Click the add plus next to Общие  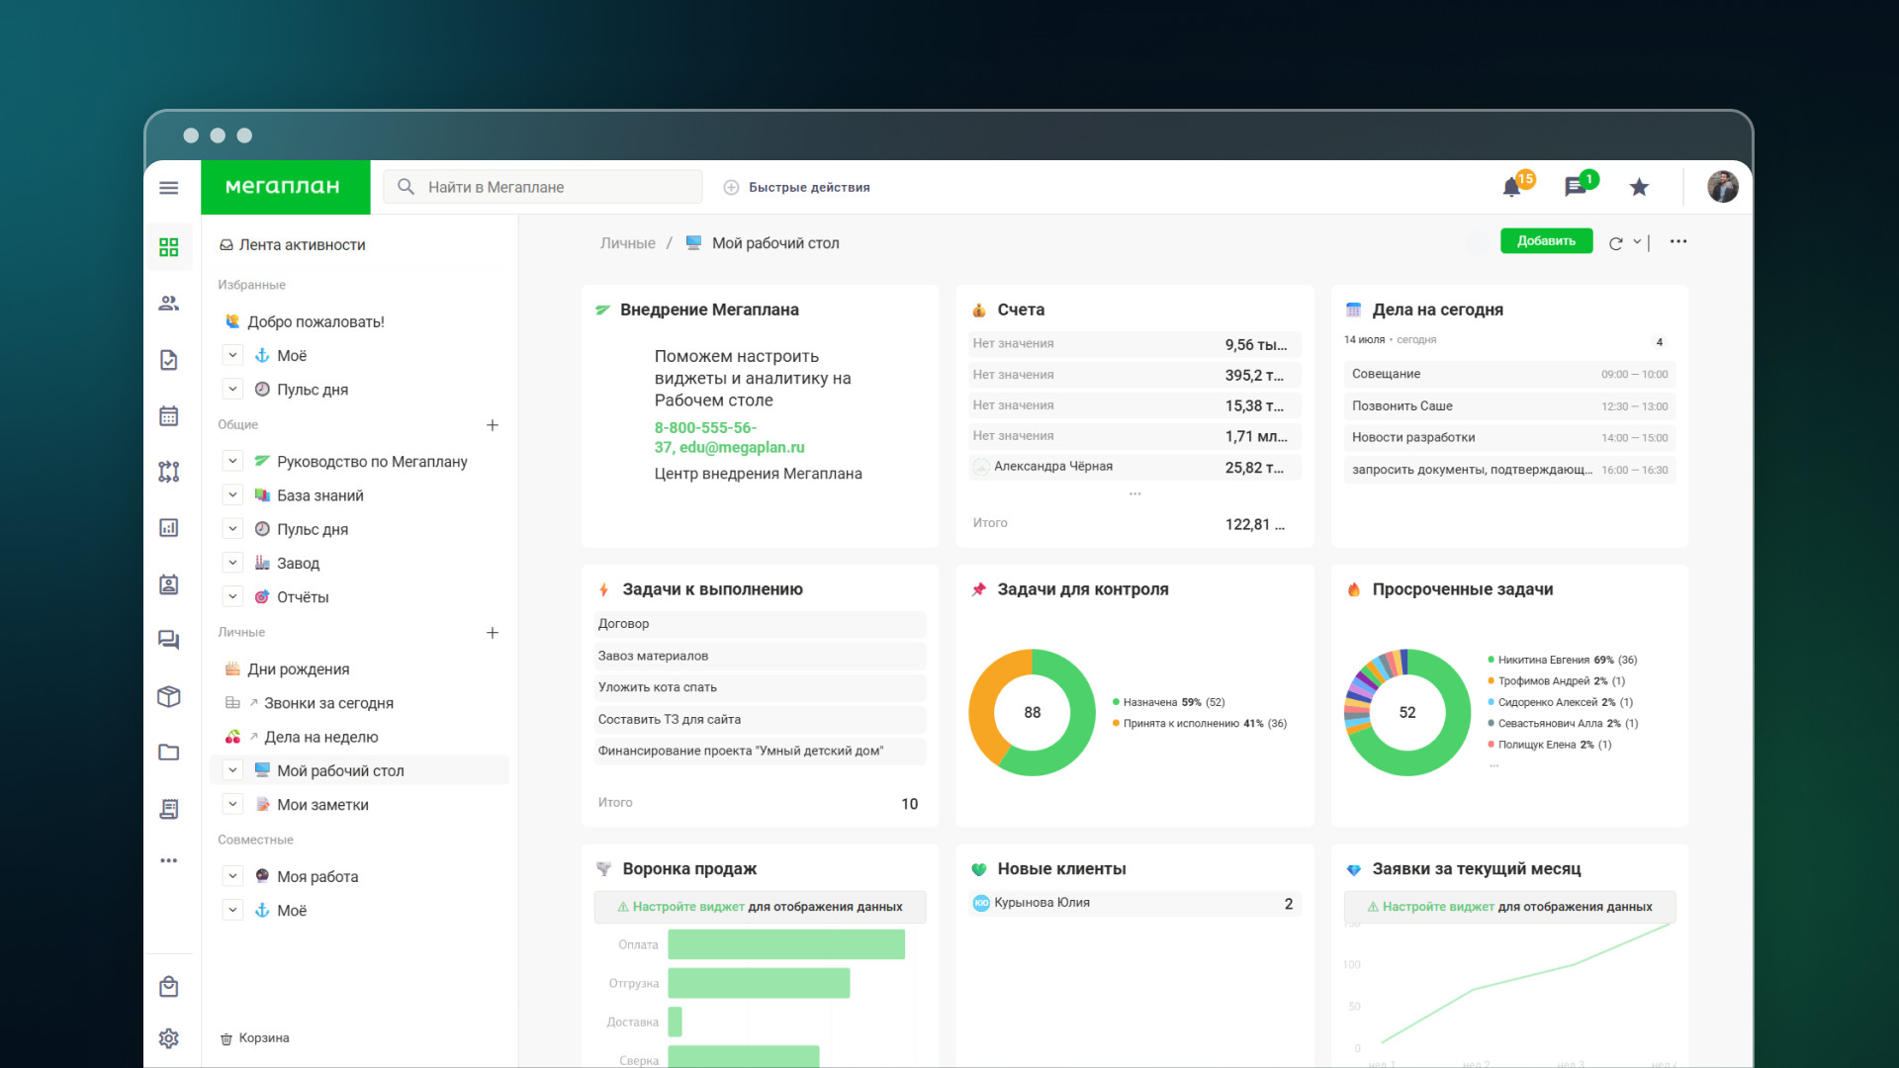click(x=493, y=425)
